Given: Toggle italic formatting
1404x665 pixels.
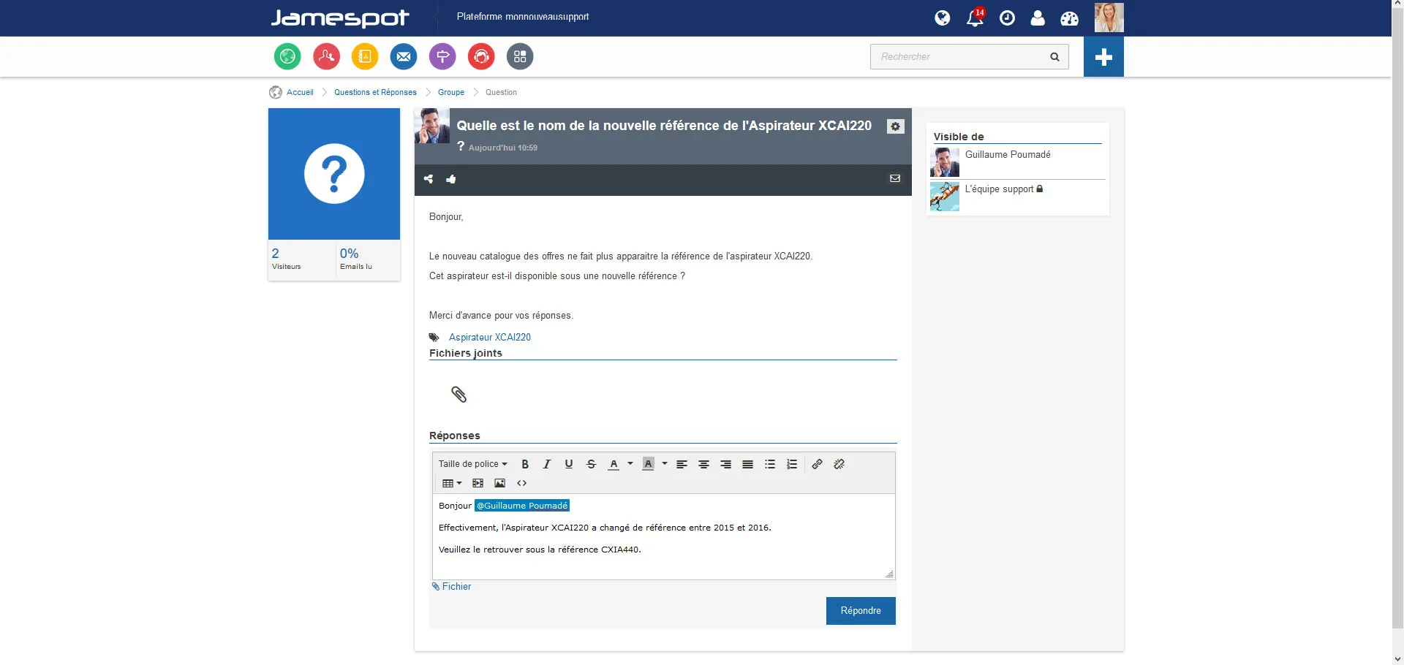Looking at the screenshot, I should pos(546,464).
